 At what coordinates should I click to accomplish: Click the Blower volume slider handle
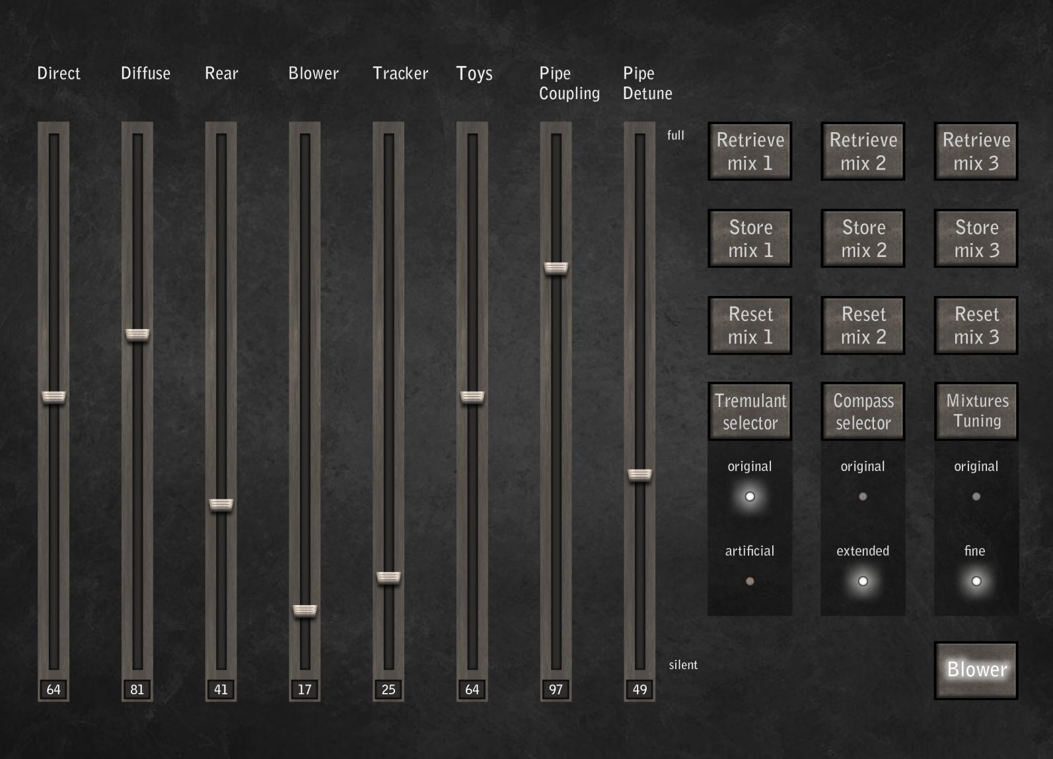click(305, 610)
